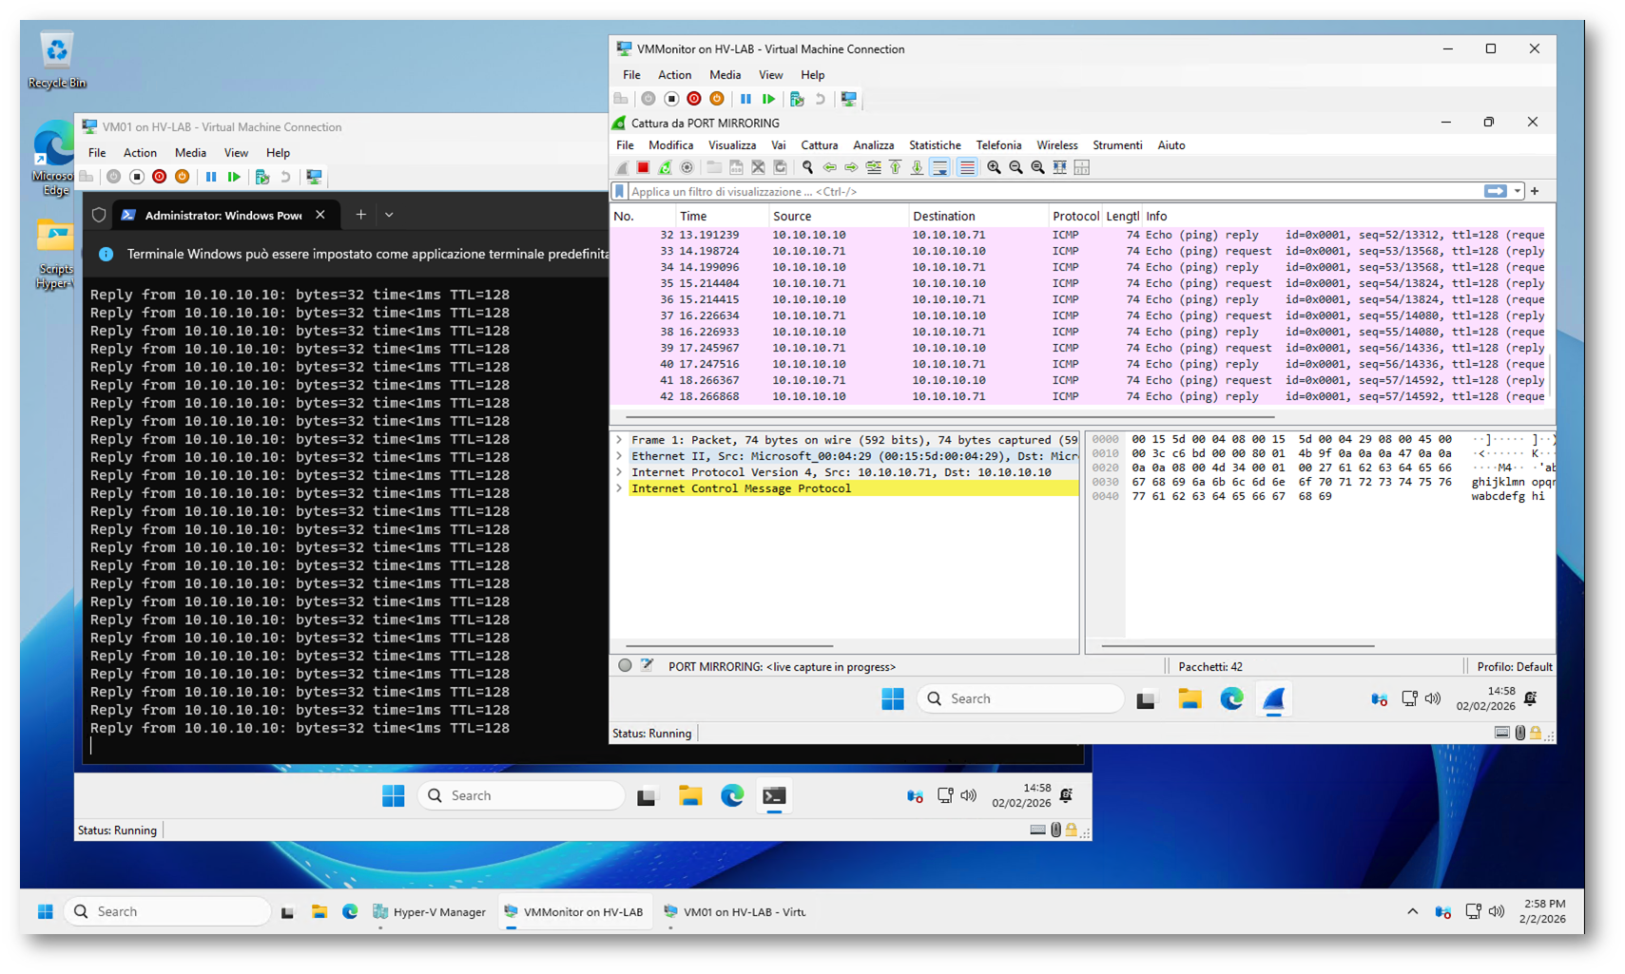Image resolution: width=1625 pixels, height=974 pixels.
Task: Open the Statistiche menu in Wireshark
Action: pos(934,145)
